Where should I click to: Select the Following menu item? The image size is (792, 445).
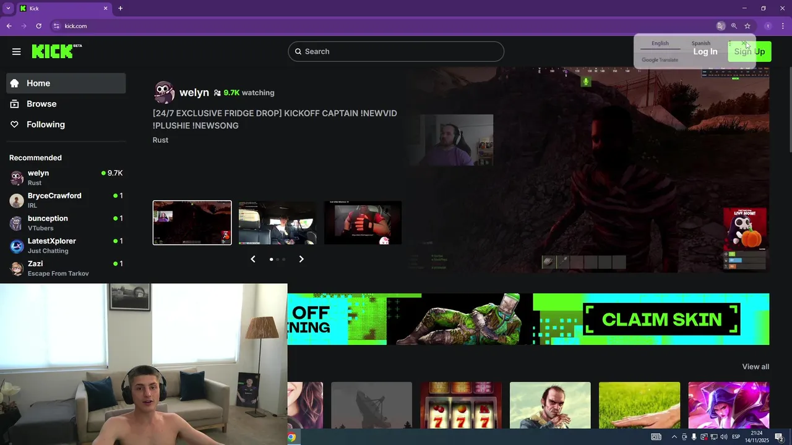tap(66, 124)
